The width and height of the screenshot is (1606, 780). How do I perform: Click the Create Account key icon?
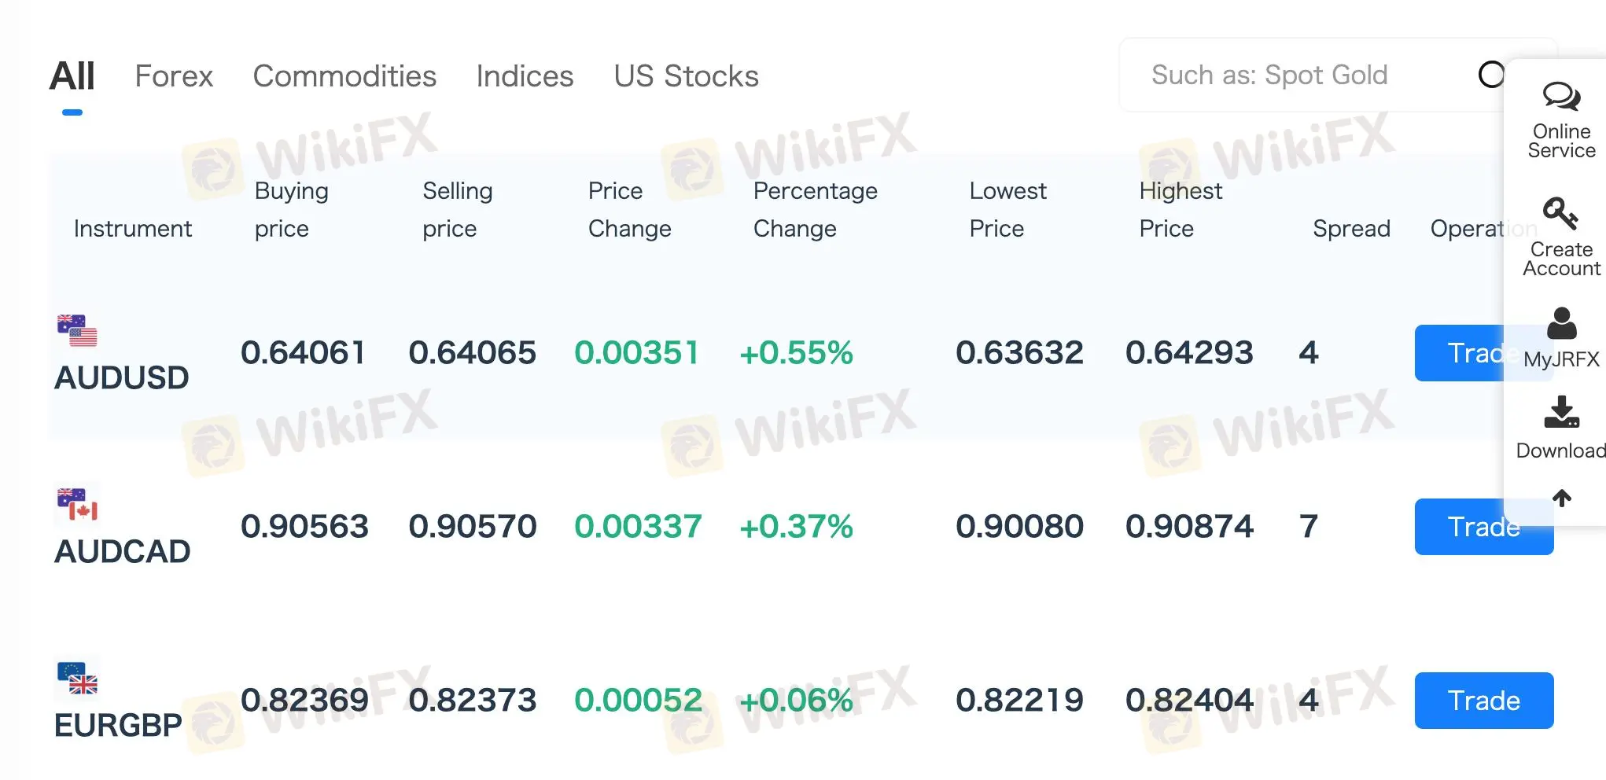coord(1560,214)
